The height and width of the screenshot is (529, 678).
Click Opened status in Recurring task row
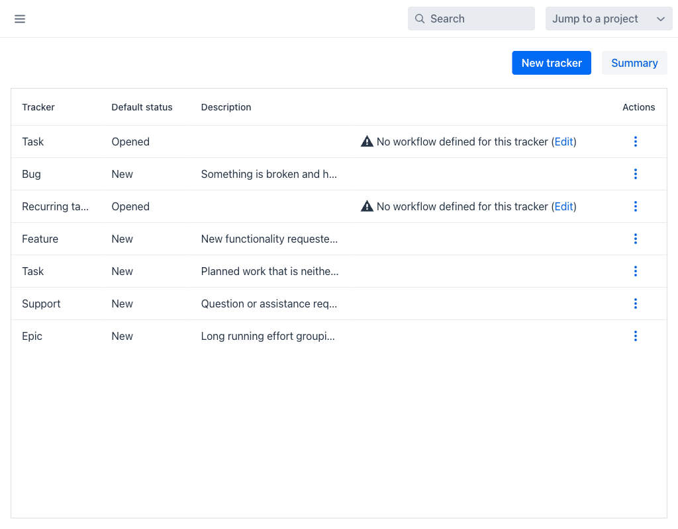point(130,206)
